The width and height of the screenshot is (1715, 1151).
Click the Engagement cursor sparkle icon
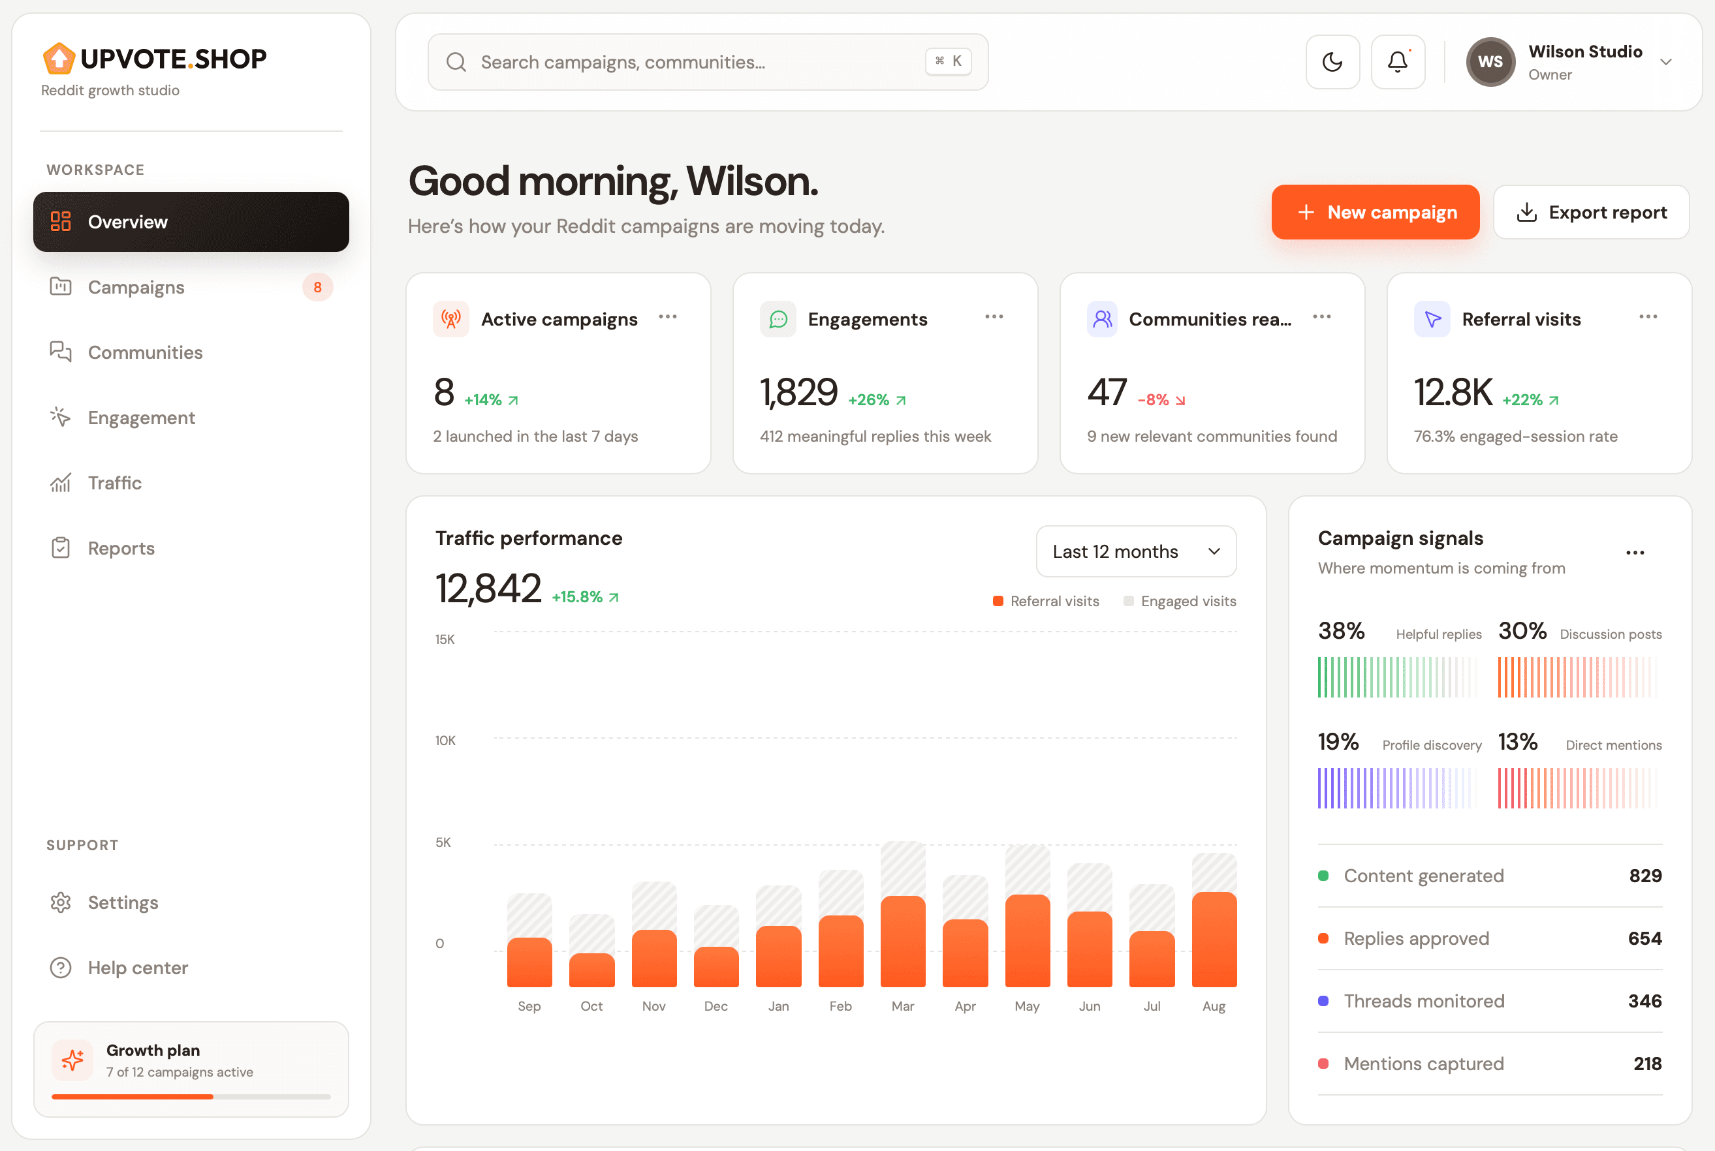[x=61, y=417]
